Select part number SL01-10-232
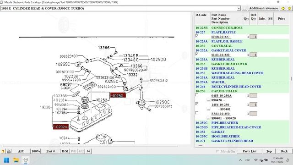Screen dimensions: 293x165 point(220,55)
